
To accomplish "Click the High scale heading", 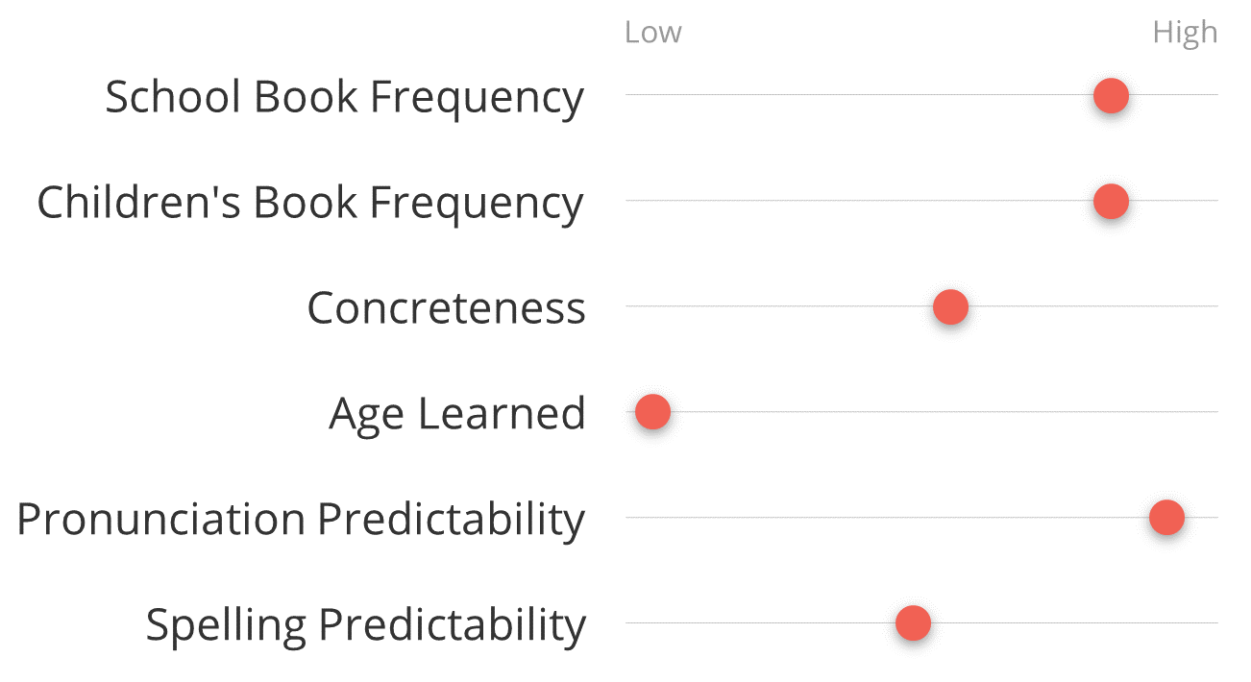I will pos(1185,34).
